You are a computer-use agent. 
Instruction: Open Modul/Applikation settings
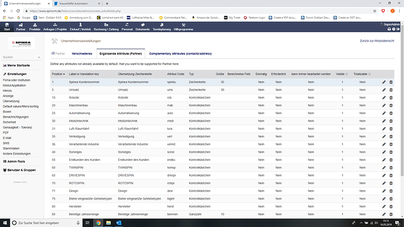[14, 85]
